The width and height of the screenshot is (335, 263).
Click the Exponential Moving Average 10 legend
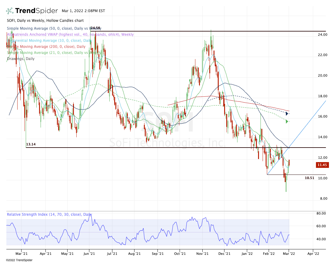click(50, 41)
